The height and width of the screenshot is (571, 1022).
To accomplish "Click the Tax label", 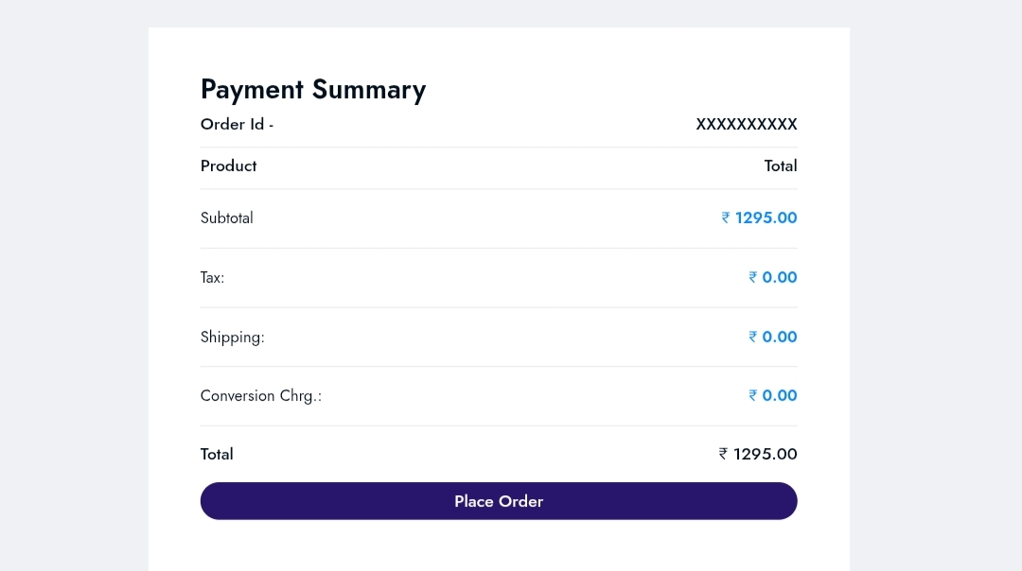I will (x=212, y=277).
